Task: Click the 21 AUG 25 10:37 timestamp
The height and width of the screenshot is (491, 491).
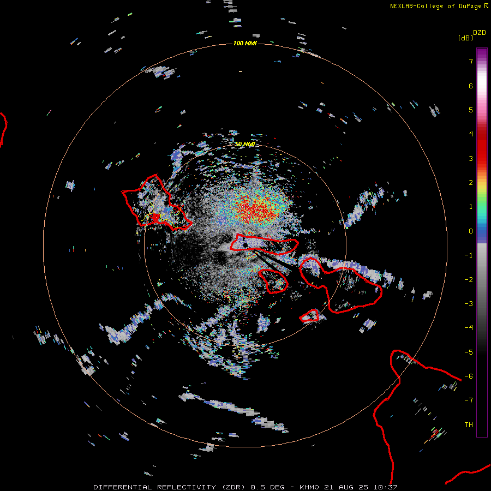Action: click(x=362, y=487)
